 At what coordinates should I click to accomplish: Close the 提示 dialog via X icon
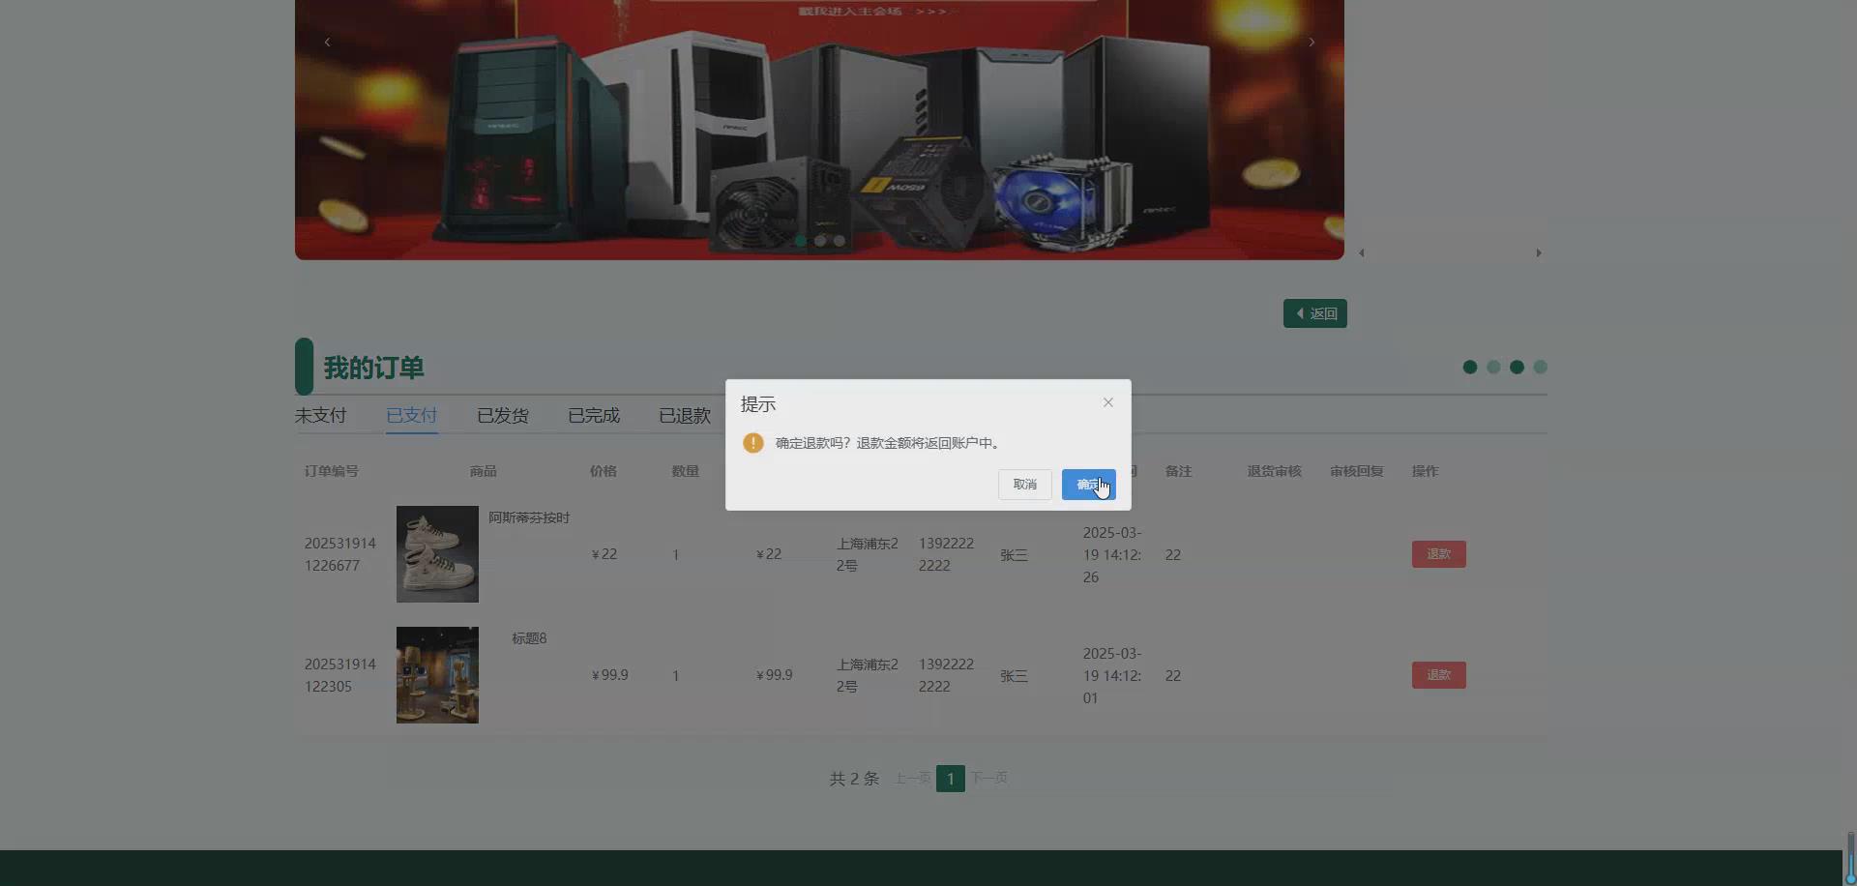click(x=1108, y=402)
